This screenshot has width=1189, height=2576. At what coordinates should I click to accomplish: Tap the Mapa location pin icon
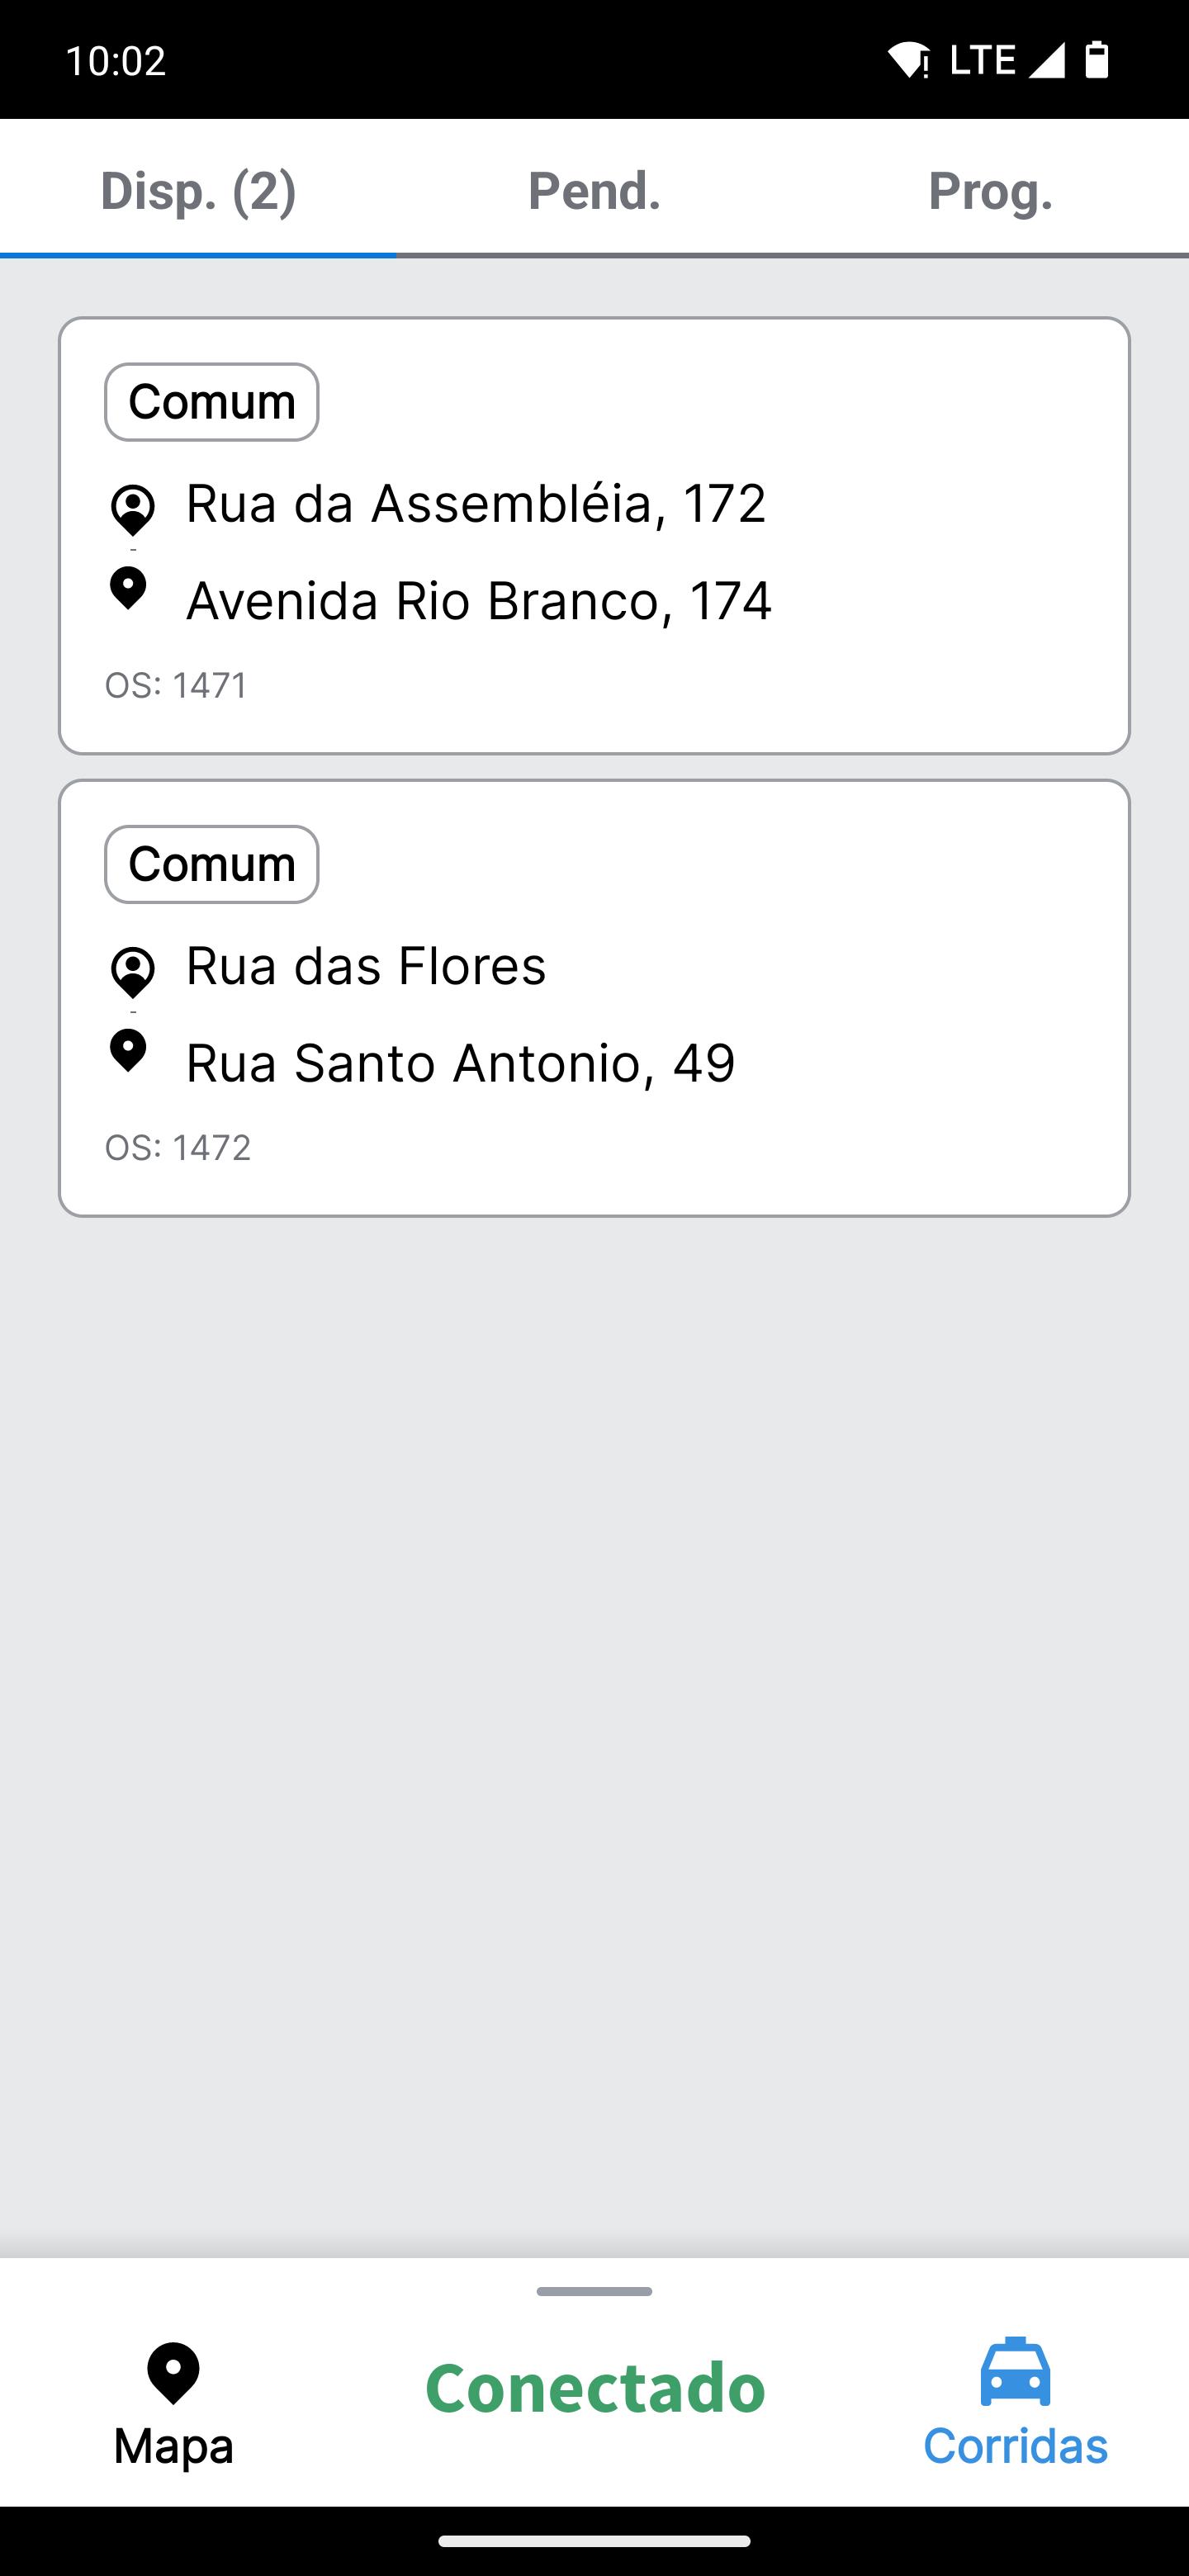[173, 2372]
